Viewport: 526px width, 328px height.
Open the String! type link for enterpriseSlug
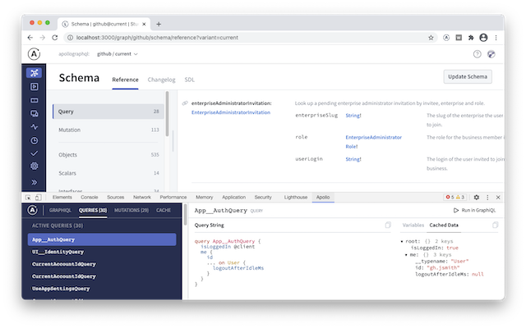point(353,116)
